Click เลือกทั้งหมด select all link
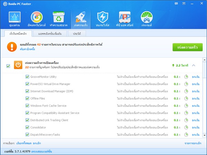Screen dimensions: 207x155 [x=24, y=143]
